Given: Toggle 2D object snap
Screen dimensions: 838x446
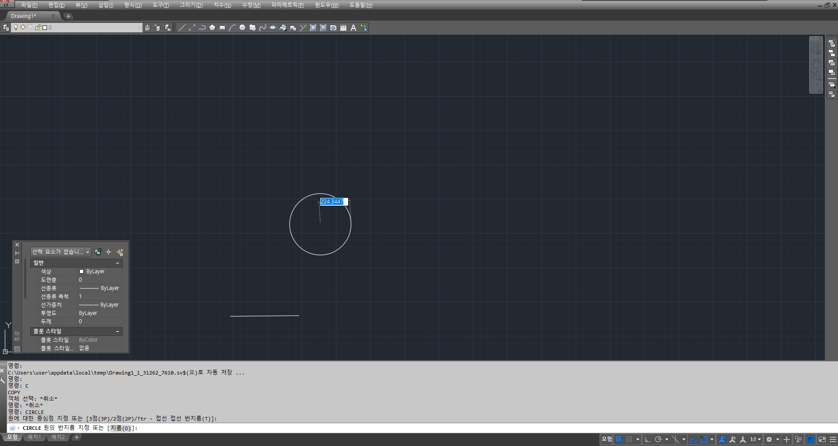Looking at the screenshot, I should (x=703, y=439).
